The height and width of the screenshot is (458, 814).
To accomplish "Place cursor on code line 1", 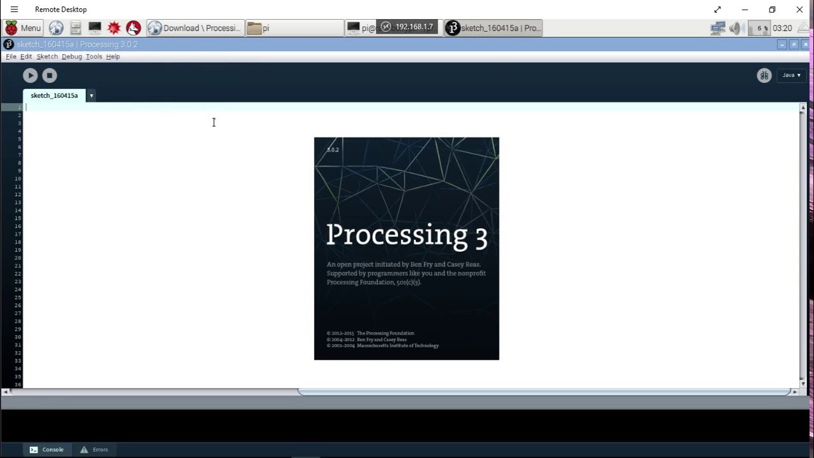I will 411,107.
